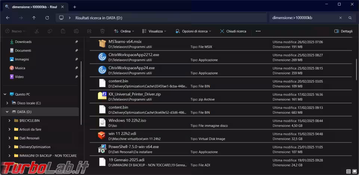Clear the search box text with X
This screenshot has width=359, height=175.
[x=340, y=18]
